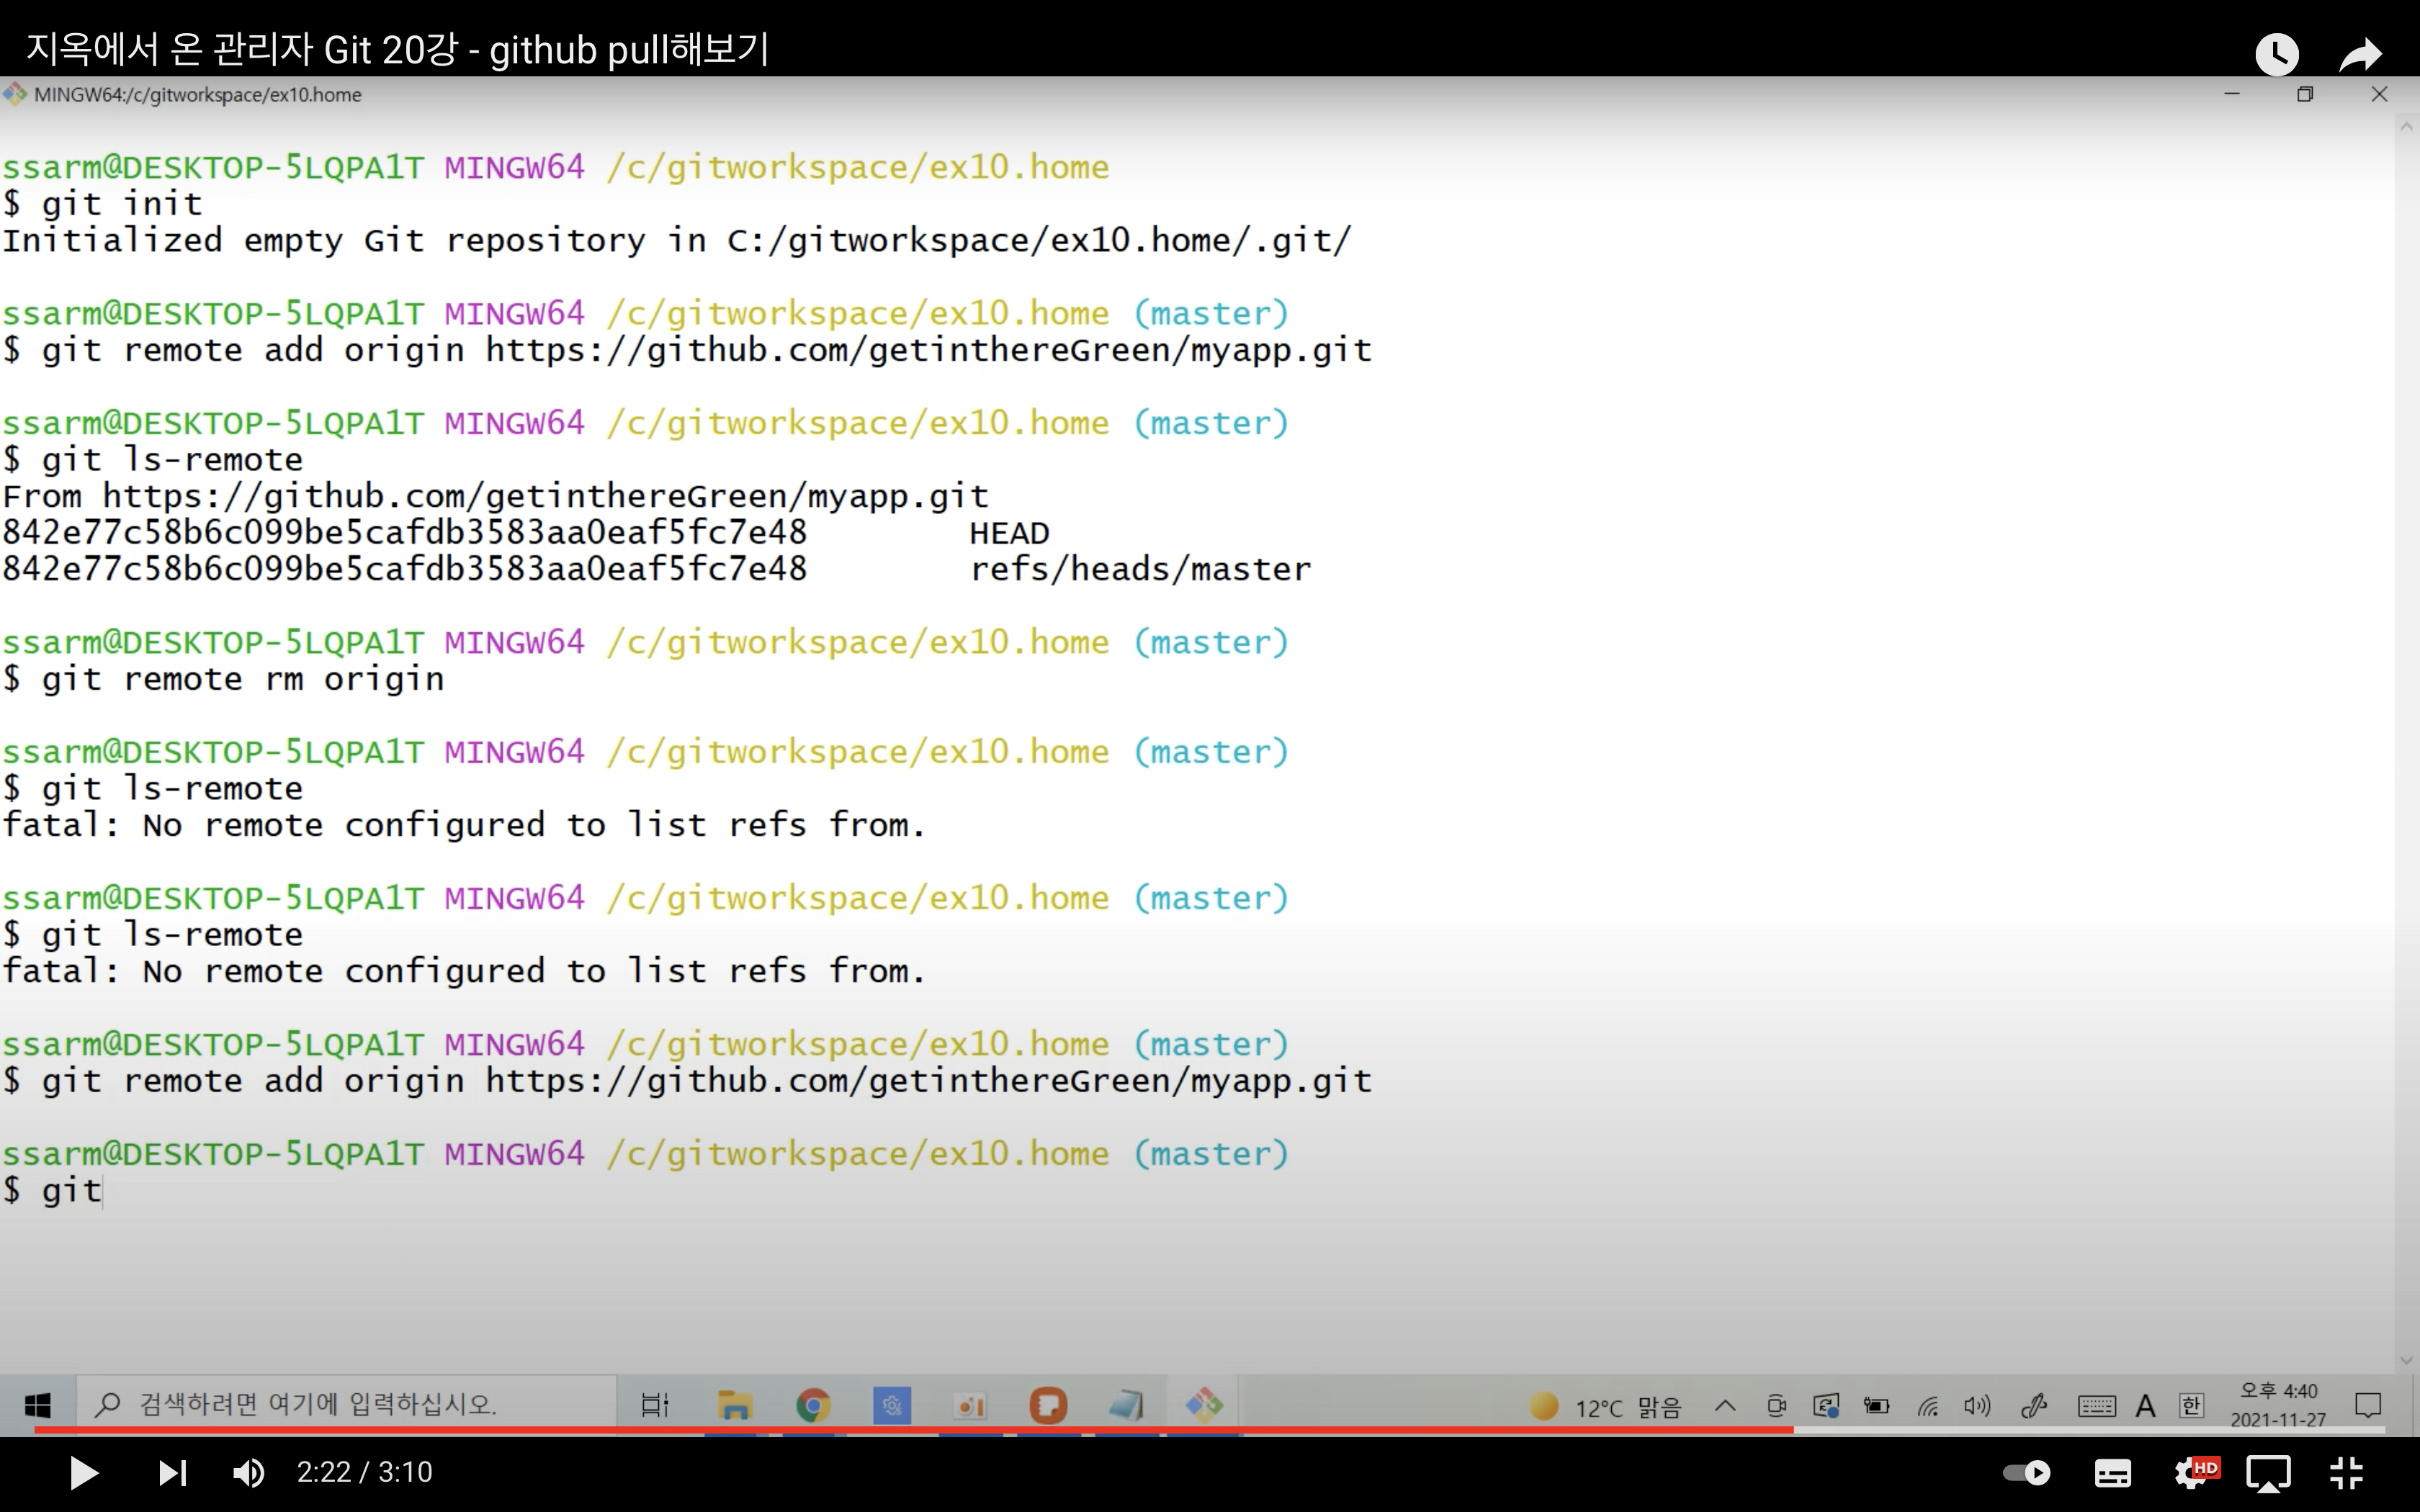Click the Meet Now camera tray icon

coord(1777,1406)
